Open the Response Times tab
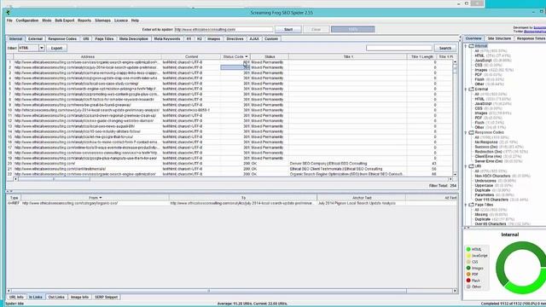The image size is (546, 307). pyautogui.click(x=531, y=38)
